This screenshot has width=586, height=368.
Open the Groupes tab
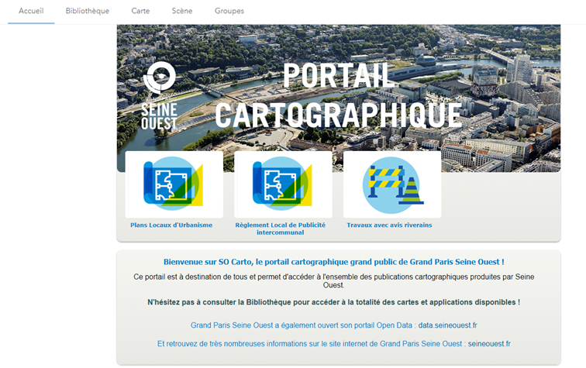(x=229, y=11)
